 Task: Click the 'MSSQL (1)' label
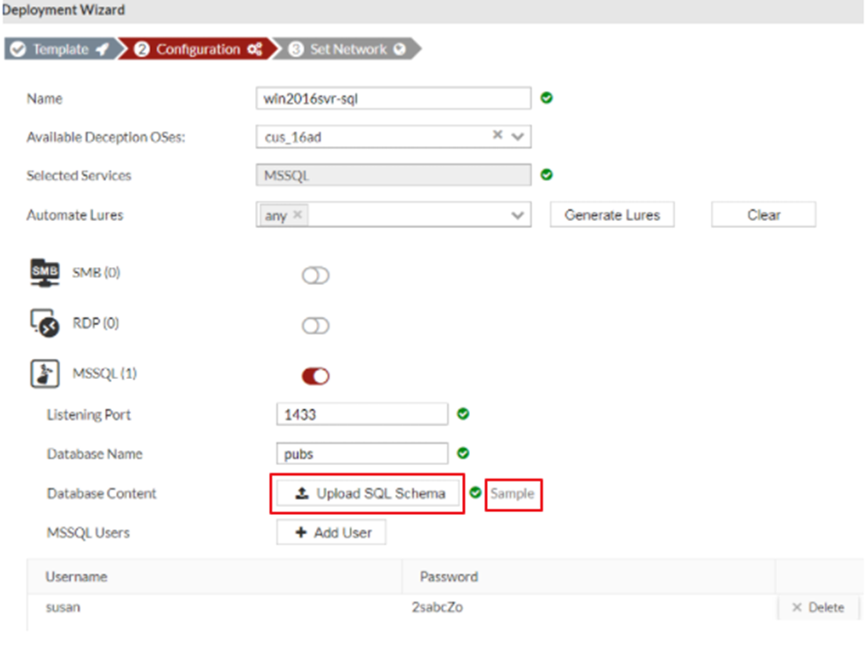105,374
